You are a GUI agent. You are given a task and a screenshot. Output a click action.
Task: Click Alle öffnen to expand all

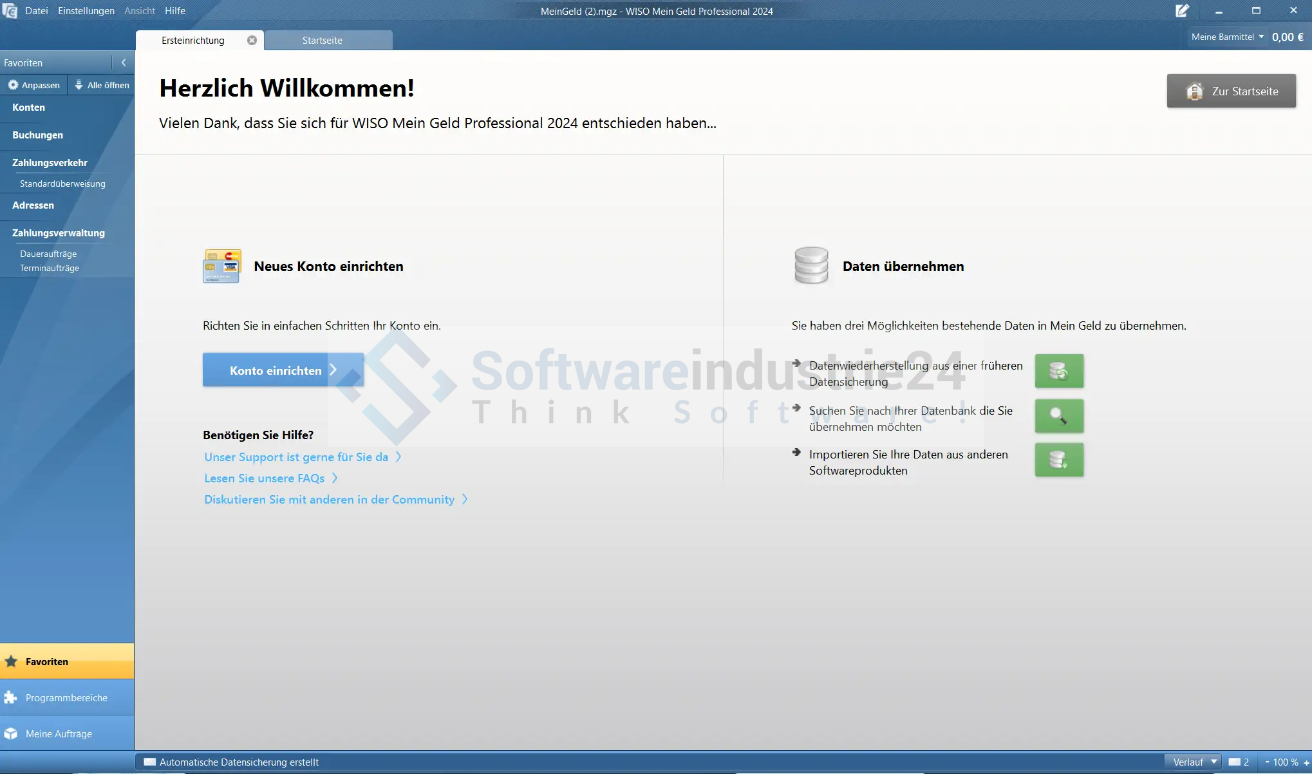pyautogui.click(x=102, y=85)
